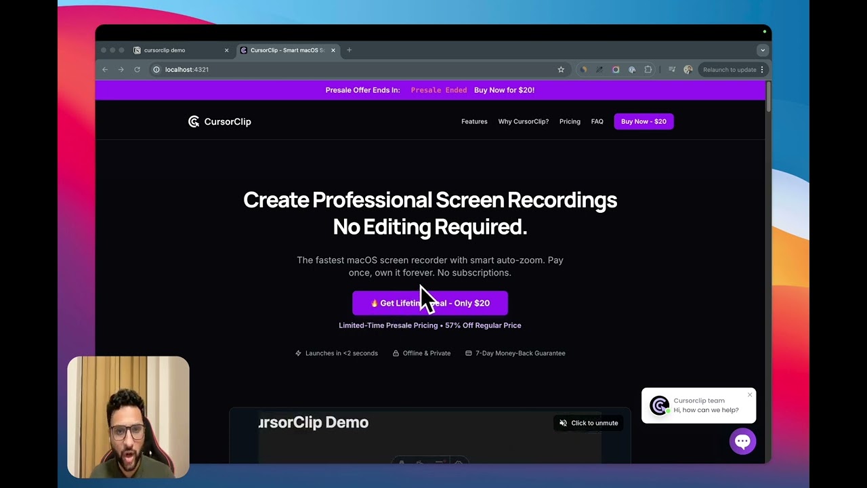This screenshot has width=867, height=488.
Task: Click Buy Now for $20! banner link
Action: 504,90
